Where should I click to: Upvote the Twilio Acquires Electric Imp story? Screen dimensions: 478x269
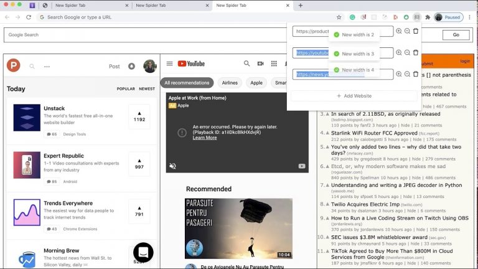[x=327, y=204]
